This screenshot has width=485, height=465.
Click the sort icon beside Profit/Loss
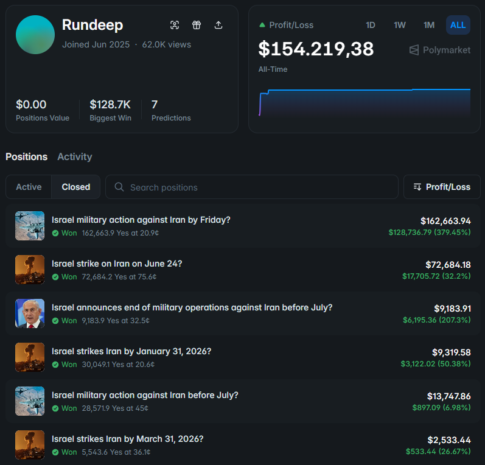417,187
